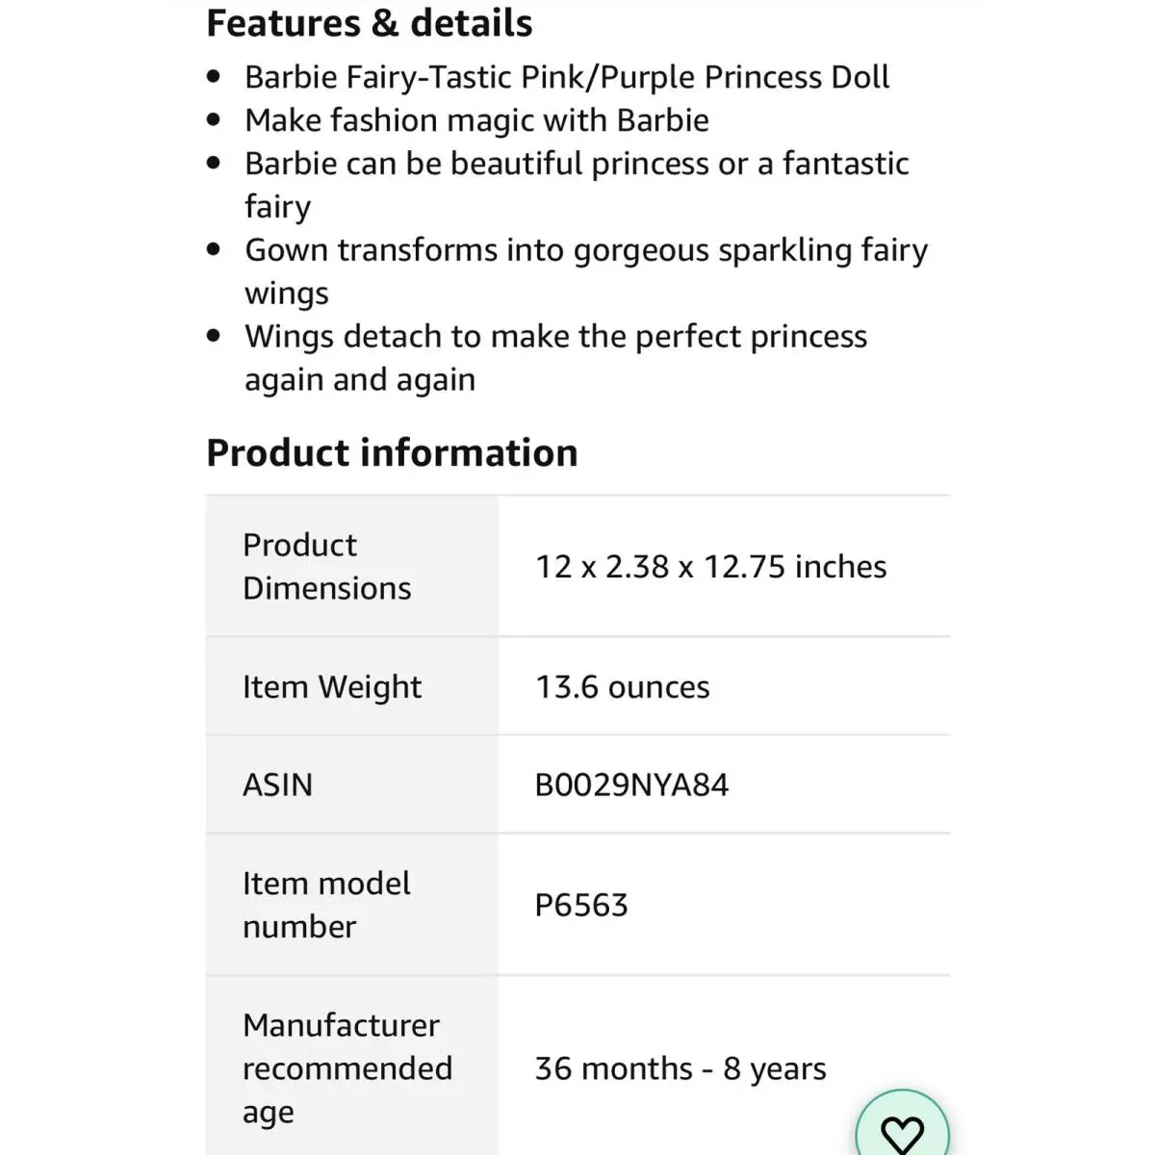The width and height of the screenshot is (1155, 1155).
Task: Click the Item model number label
Action: click(x=326, y=905)
